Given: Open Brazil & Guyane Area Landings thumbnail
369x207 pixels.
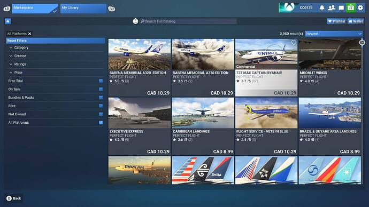Looking at the screenshot, I should tap(330, 113).
